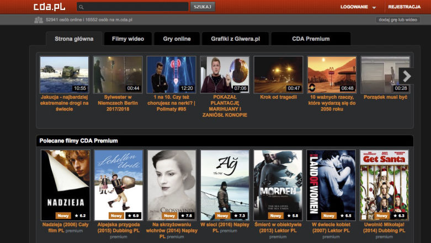
Task: Click the Logowanie label
Action: coord(354,7)
